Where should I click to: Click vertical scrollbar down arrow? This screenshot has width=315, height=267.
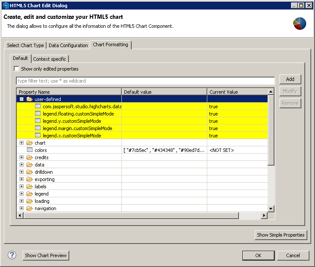coord(271,209)
